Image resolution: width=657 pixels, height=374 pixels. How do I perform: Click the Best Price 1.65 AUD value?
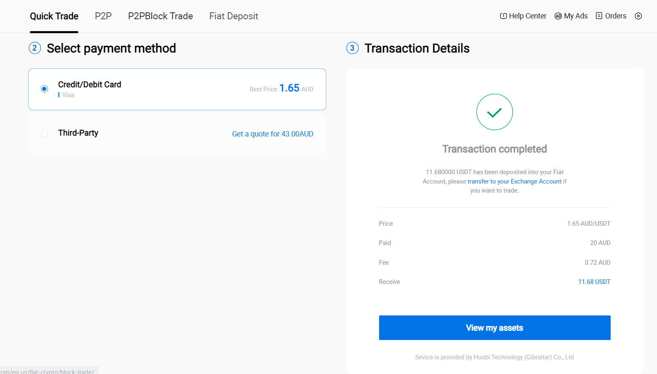coord(289,88)
